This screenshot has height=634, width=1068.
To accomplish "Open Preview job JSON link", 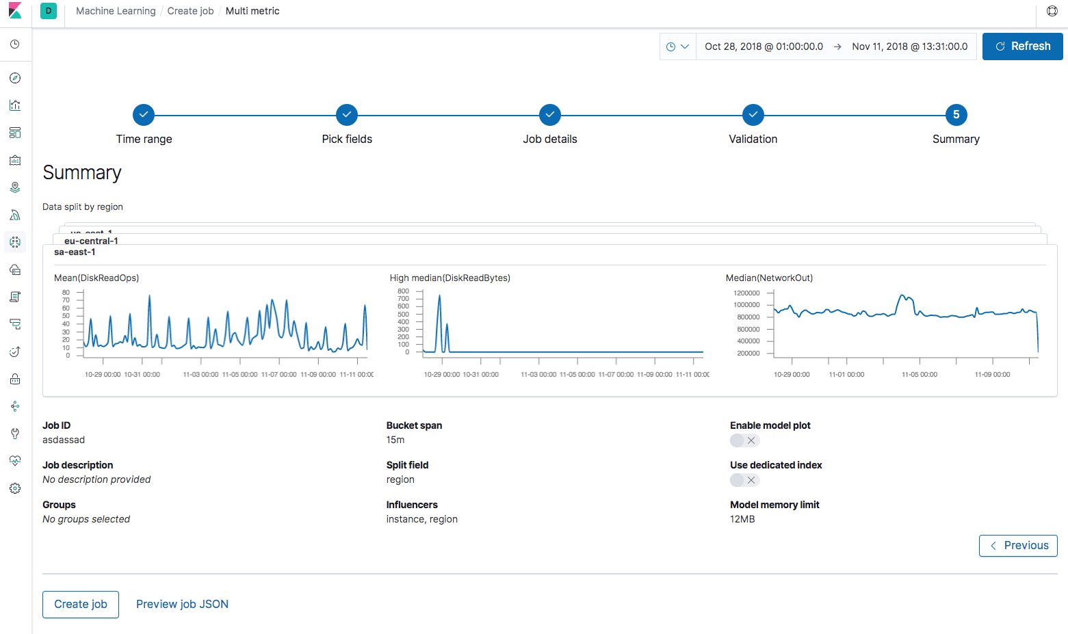I will point(182,605).
